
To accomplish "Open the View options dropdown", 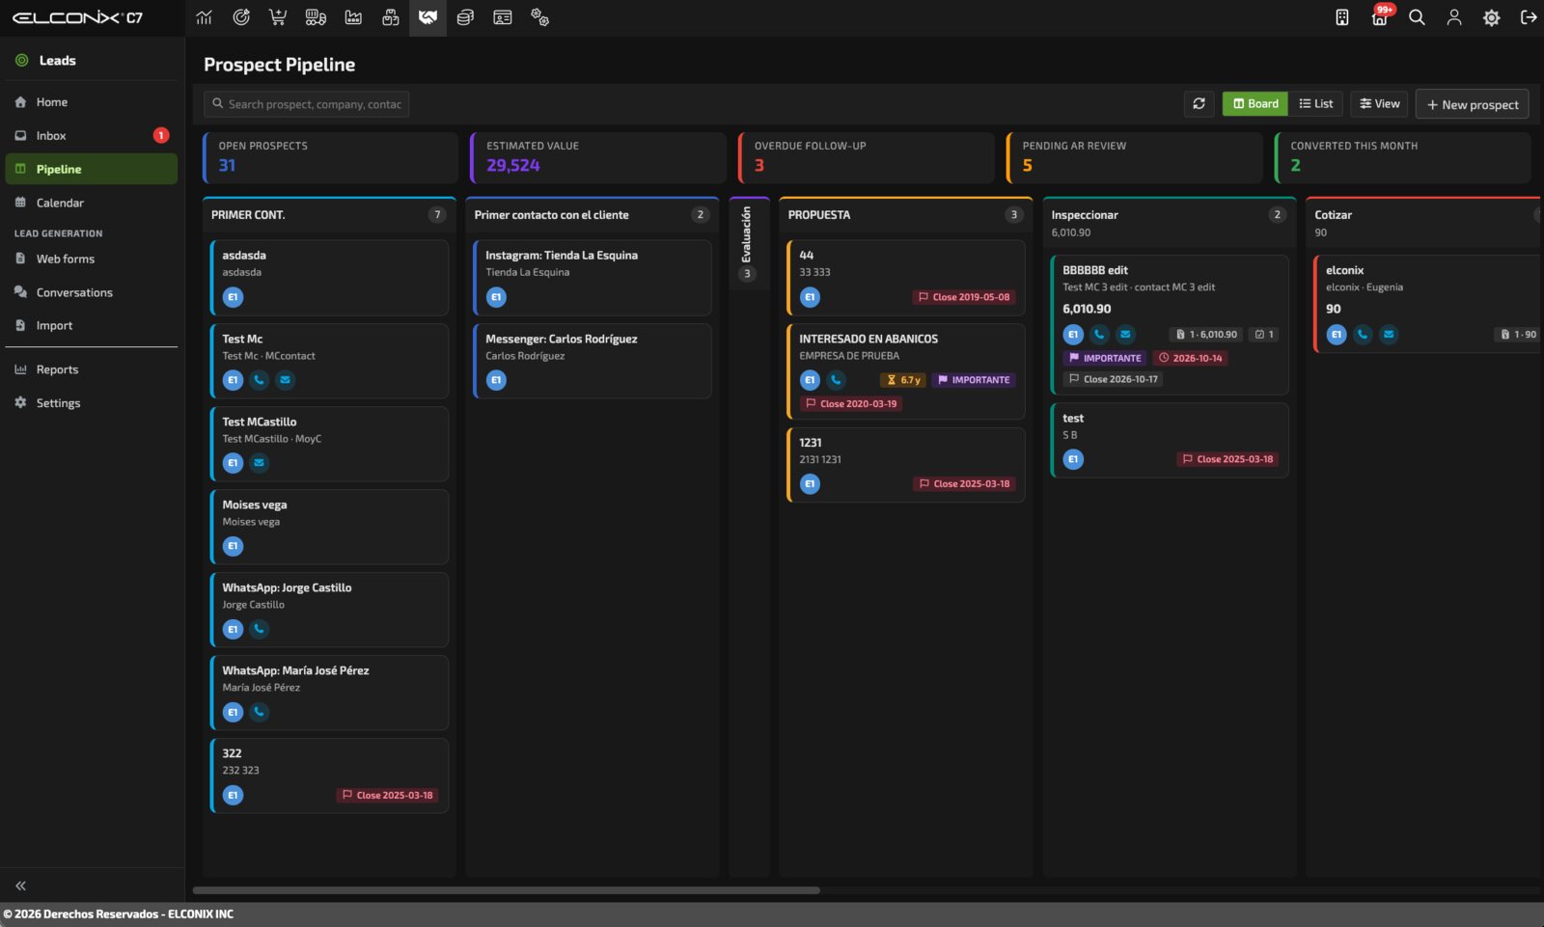I will 1379,104.
